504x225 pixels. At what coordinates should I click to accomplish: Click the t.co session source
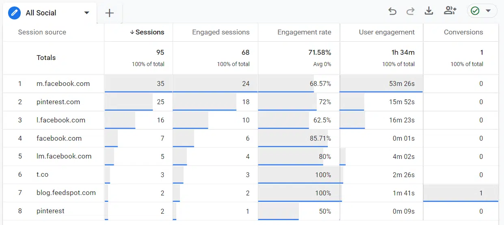pos(42,175)
